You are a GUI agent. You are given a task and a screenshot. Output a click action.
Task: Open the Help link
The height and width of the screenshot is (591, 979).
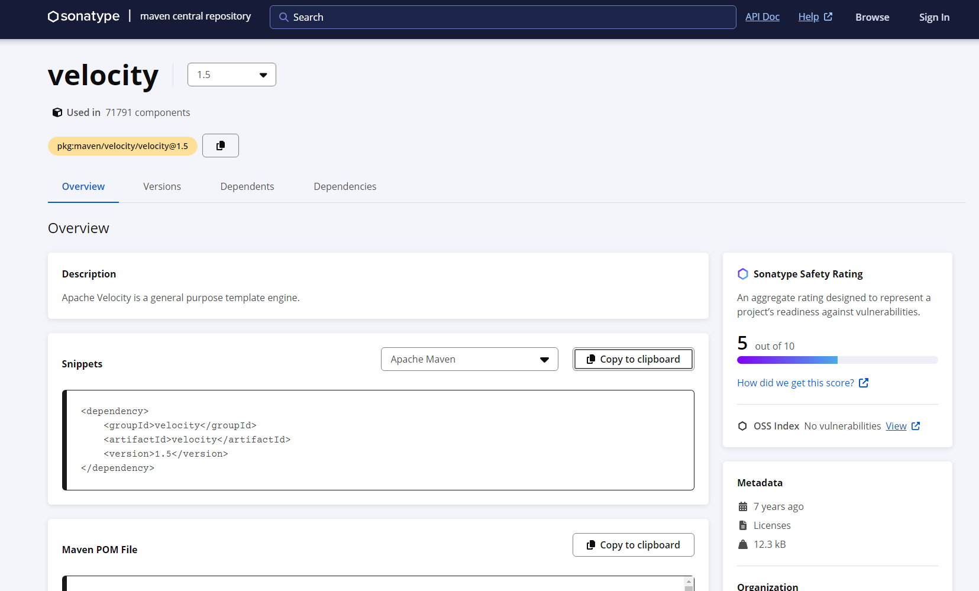tap(809, 17)
